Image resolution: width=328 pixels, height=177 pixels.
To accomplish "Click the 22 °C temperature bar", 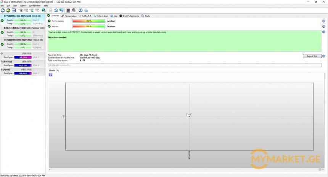I will 23,24.
